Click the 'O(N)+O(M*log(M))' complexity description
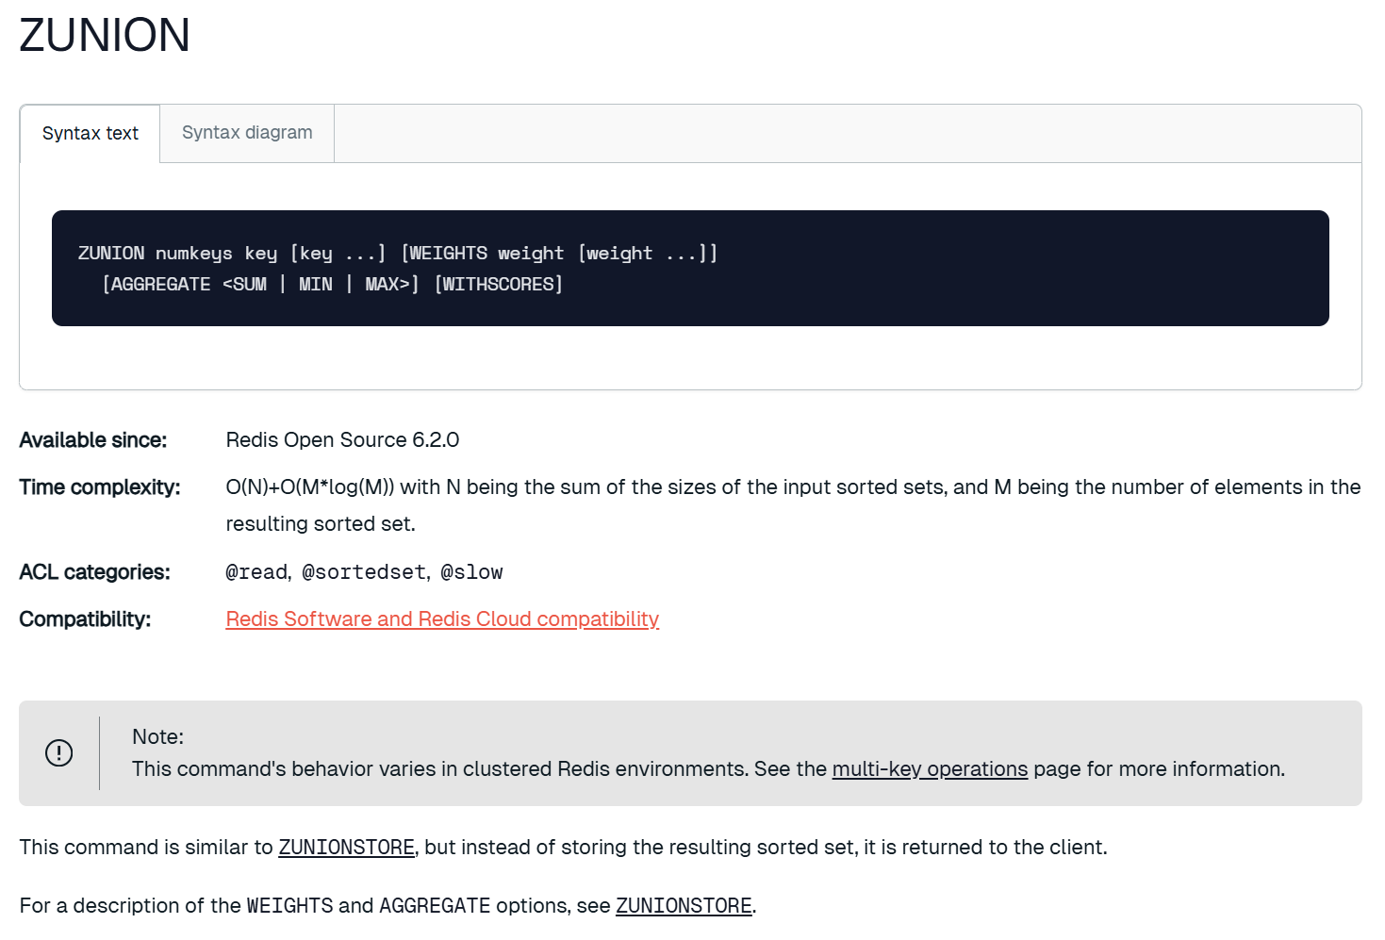1385x940 pixels. pos(793,505)
